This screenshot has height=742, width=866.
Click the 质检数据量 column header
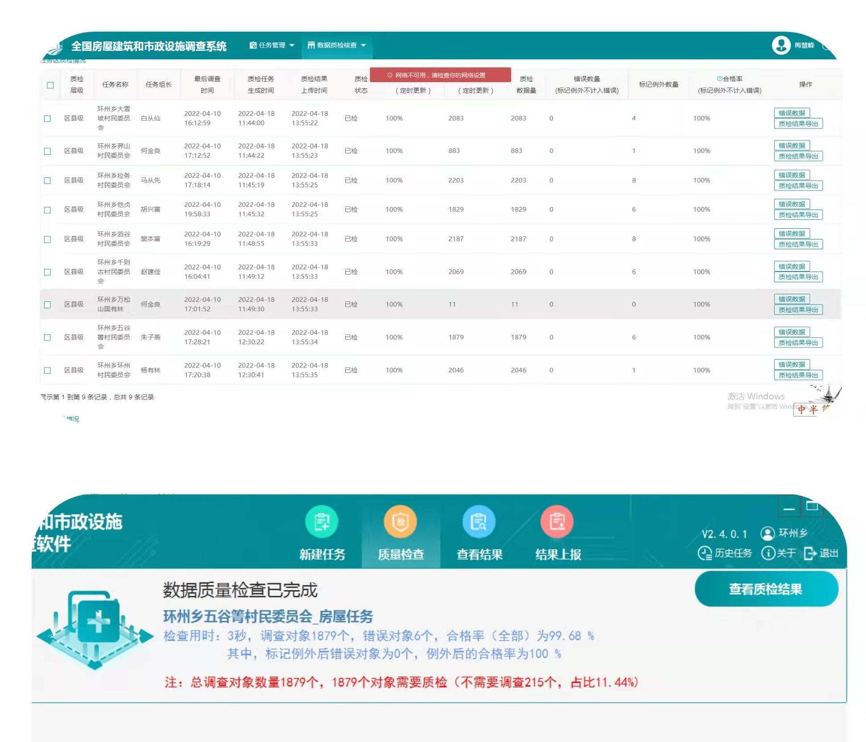tap(526, 84)
